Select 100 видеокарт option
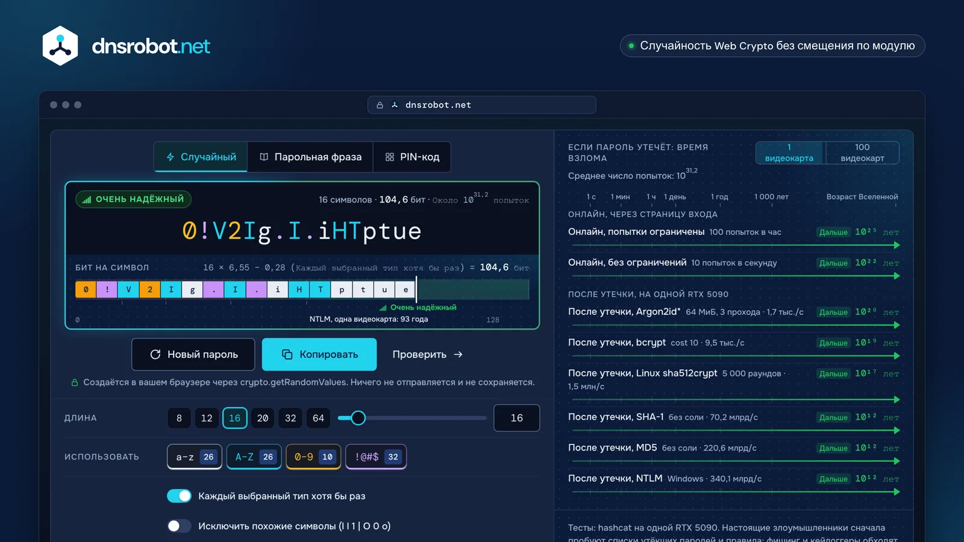The width and height of the screenshot is (964, 542). point(862,152)
